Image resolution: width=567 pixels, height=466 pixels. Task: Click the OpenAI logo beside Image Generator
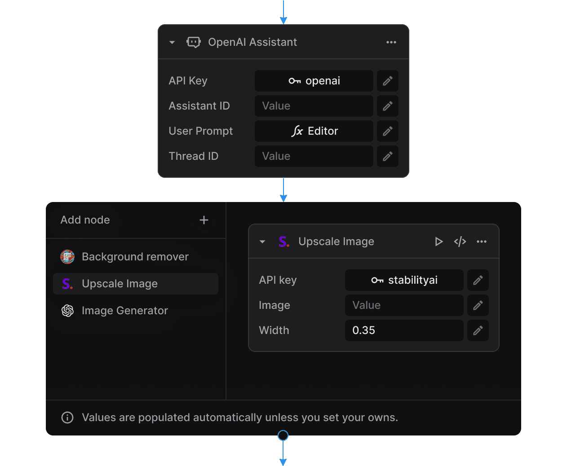click(67, 310)
